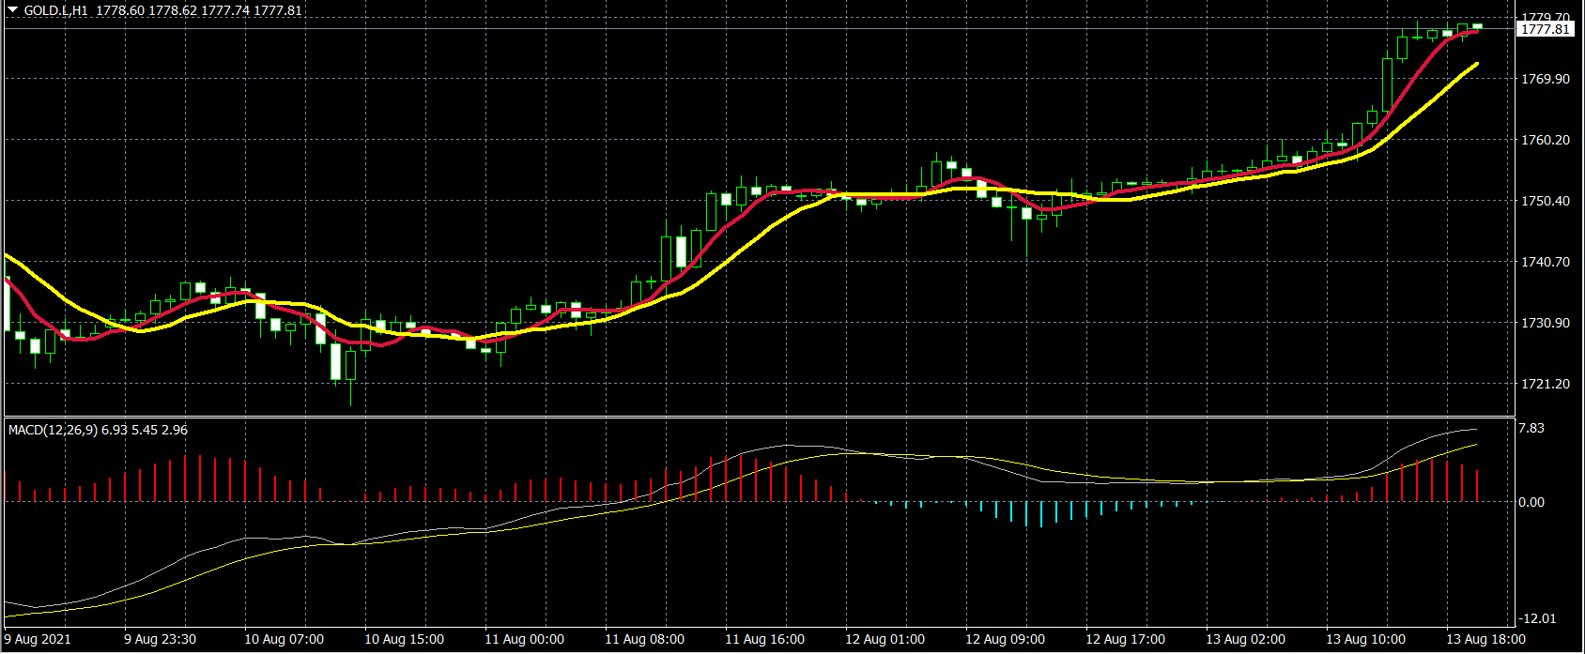Click the 11 Aug 16:00 time label

(764, 639)
